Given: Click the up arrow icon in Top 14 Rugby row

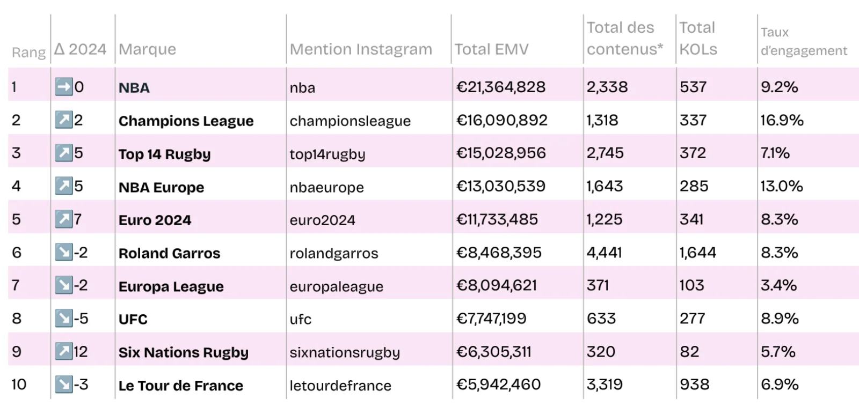Looking at the screenshot, I should pos(64,153).
